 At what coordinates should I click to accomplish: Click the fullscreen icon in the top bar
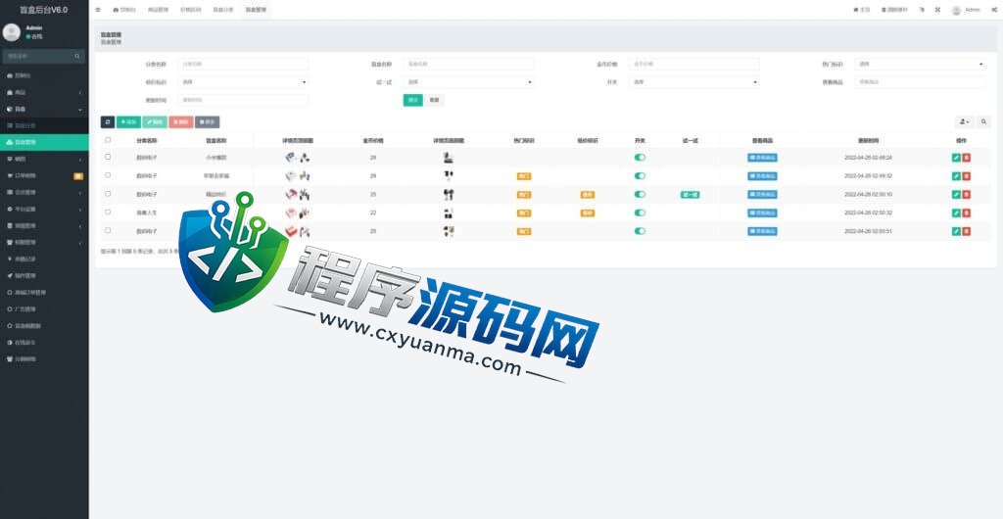[x=937, y=10]
